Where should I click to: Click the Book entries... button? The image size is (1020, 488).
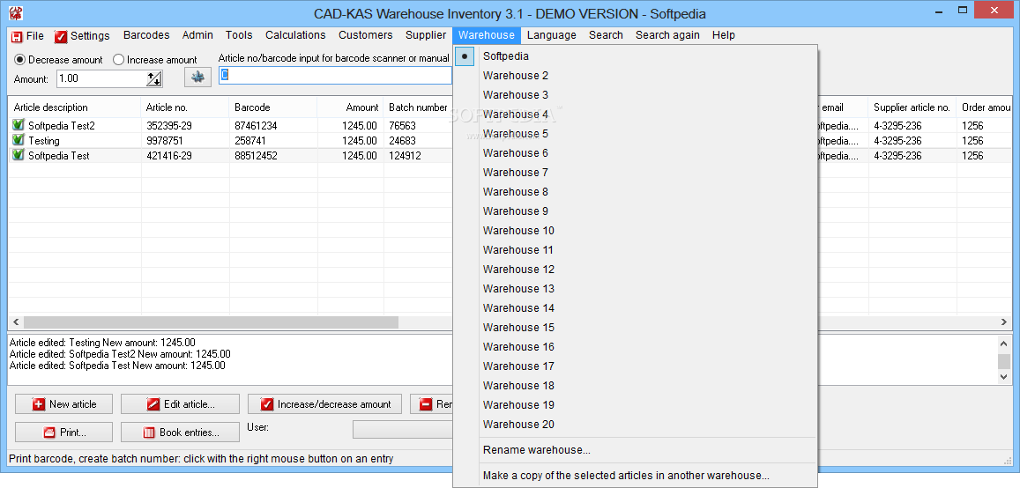coord(180,433)
